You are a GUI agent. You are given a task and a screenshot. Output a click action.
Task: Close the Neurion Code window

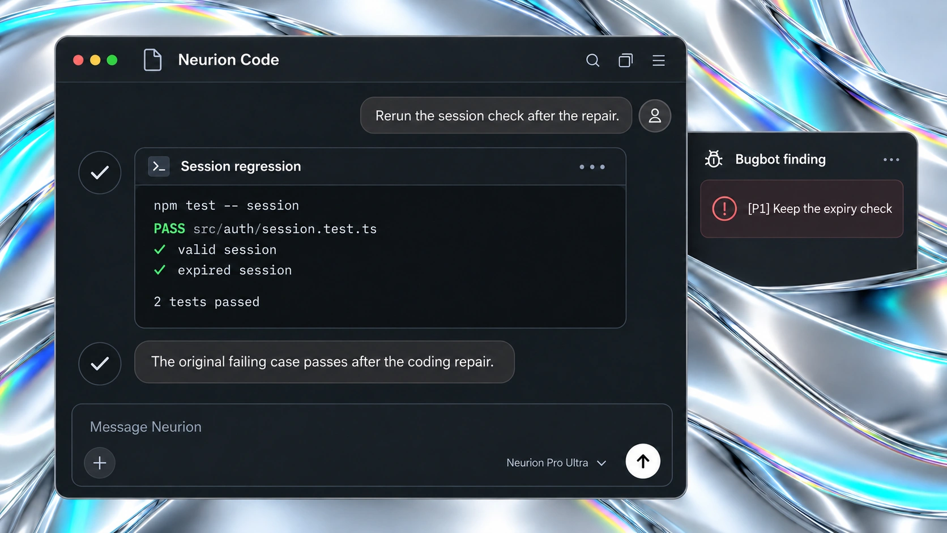[x=78, y=60]
